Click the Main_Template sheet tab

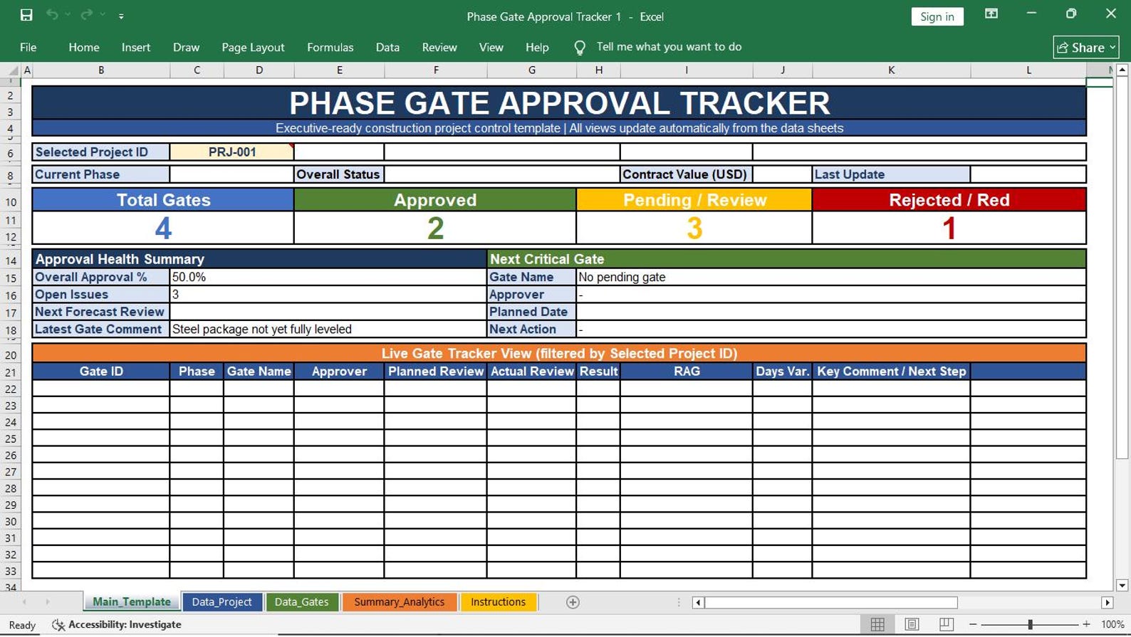pyautogui.click(x=132, y=602)
